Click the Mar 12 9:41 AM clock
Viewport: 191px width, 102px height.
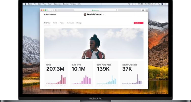pos(151,4)
